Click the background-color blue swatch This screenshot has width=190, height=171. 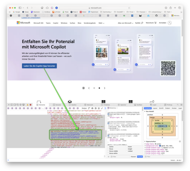coord(160,146)
